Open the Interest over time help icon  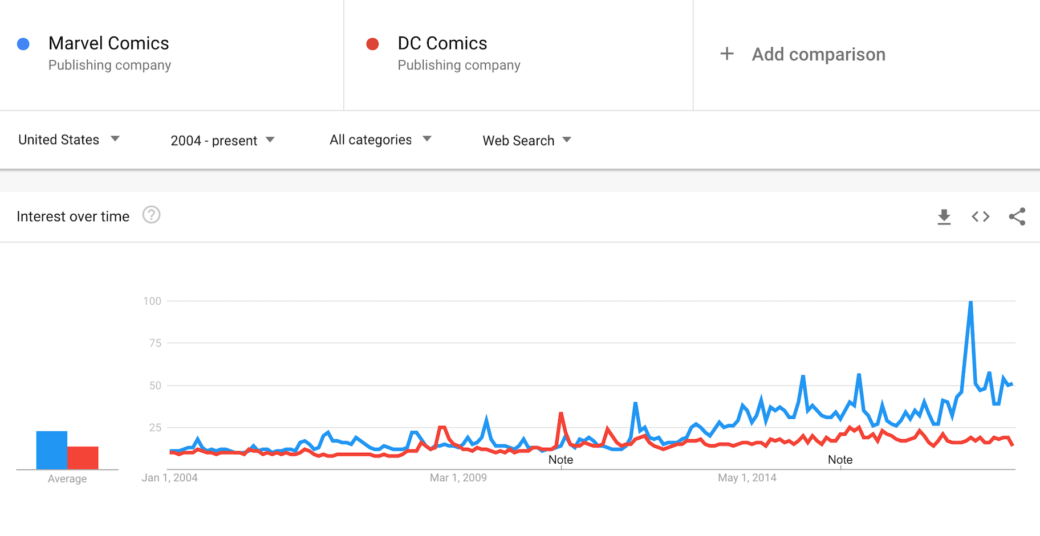tap(151, 215)
